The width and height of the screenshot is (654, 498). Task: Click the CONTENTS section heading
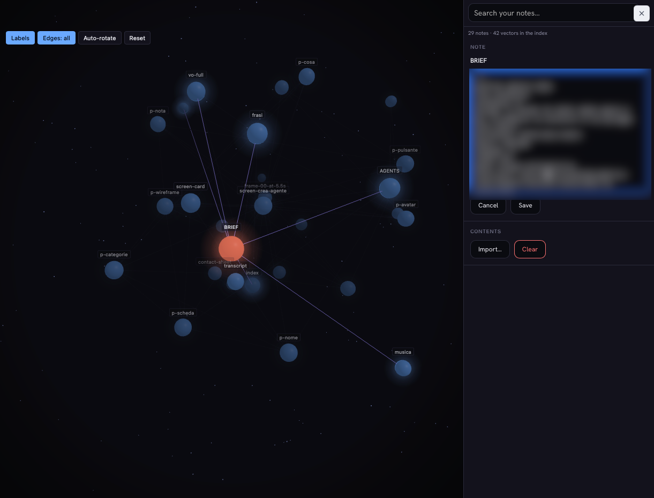click(486, 232)
